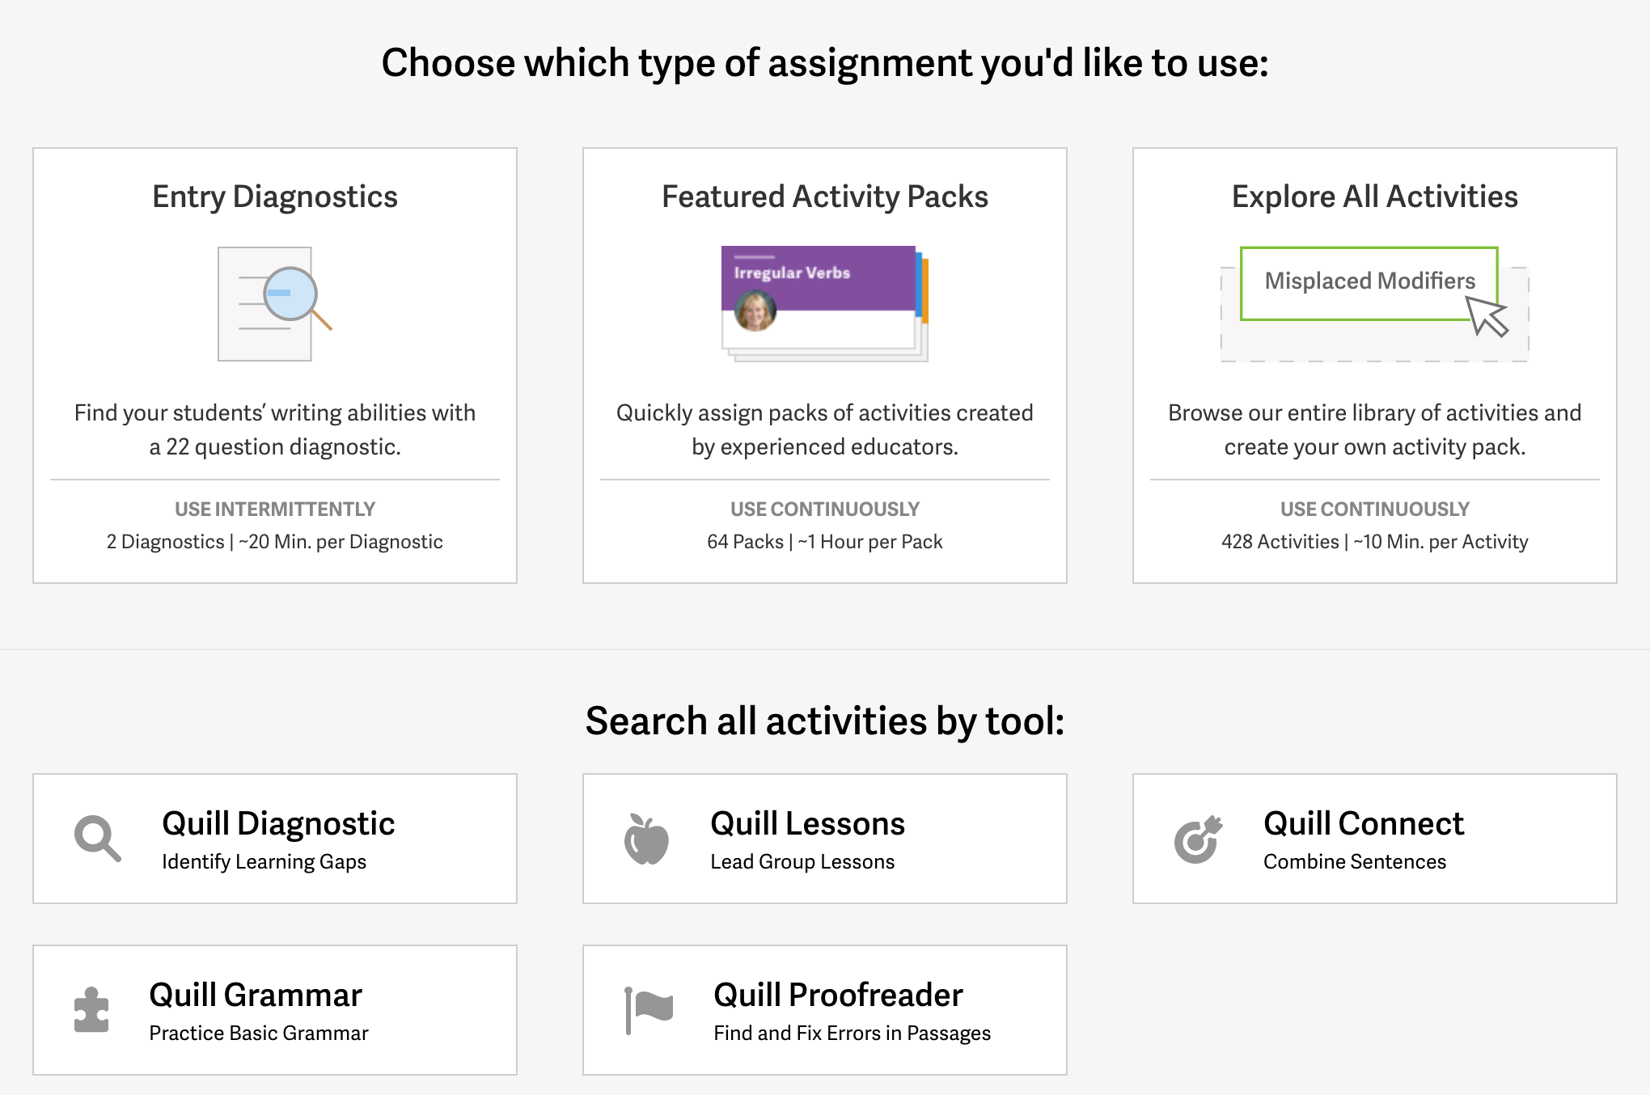Open Quill Proofreader tool title
Image resolution: width=1650 pixels, height=1095 pixels.
tap(838, 995)
